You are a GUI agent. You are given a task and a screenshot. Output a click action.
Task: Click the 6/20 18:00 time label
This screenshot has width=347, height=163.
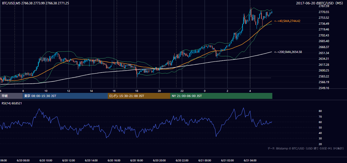(x=137, y=160)
